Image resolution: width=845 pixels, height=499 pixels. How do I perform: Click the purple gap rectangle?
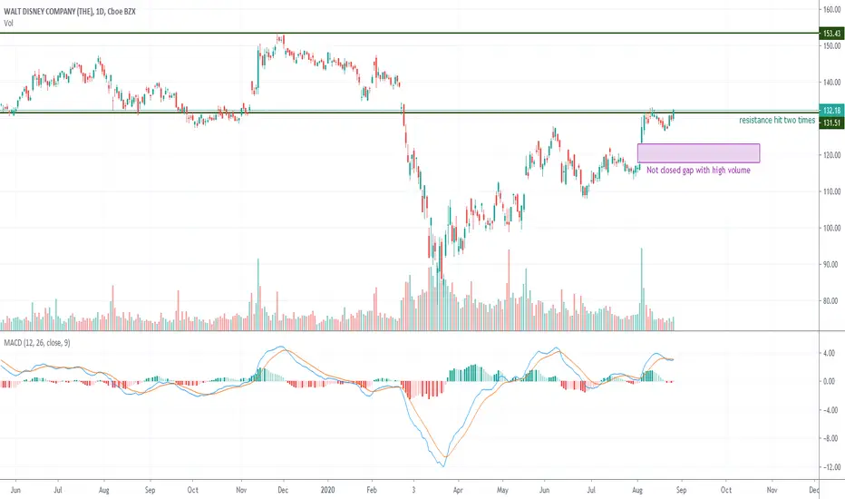[x=698, y=153]
